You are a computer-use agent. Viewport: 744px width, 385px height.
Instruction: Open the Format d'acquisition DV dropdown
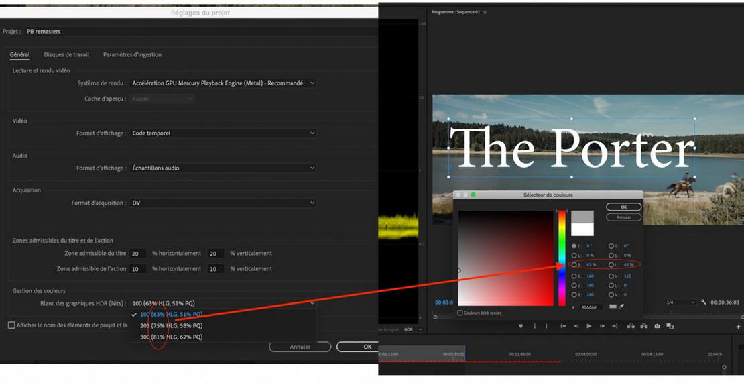point(223,203)
